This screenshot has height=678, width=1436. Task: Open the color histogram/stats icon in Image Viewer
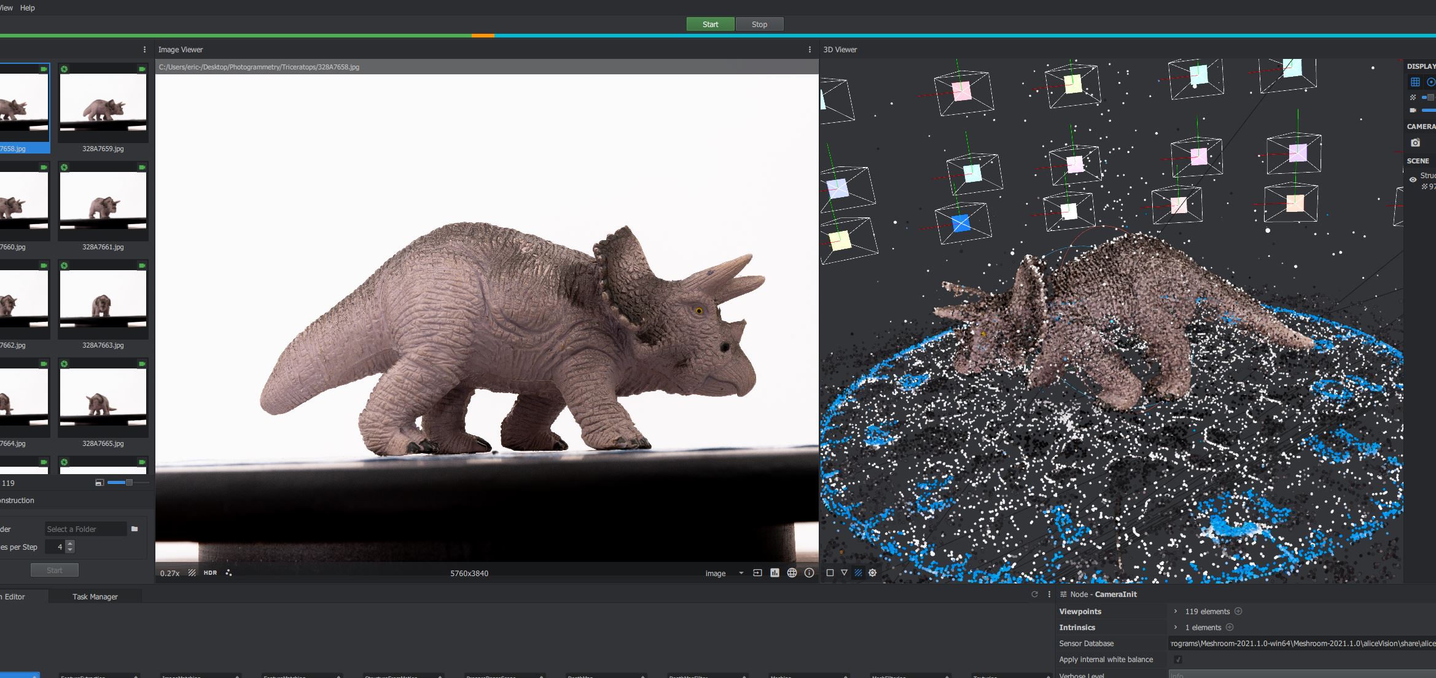coord(775,572)
